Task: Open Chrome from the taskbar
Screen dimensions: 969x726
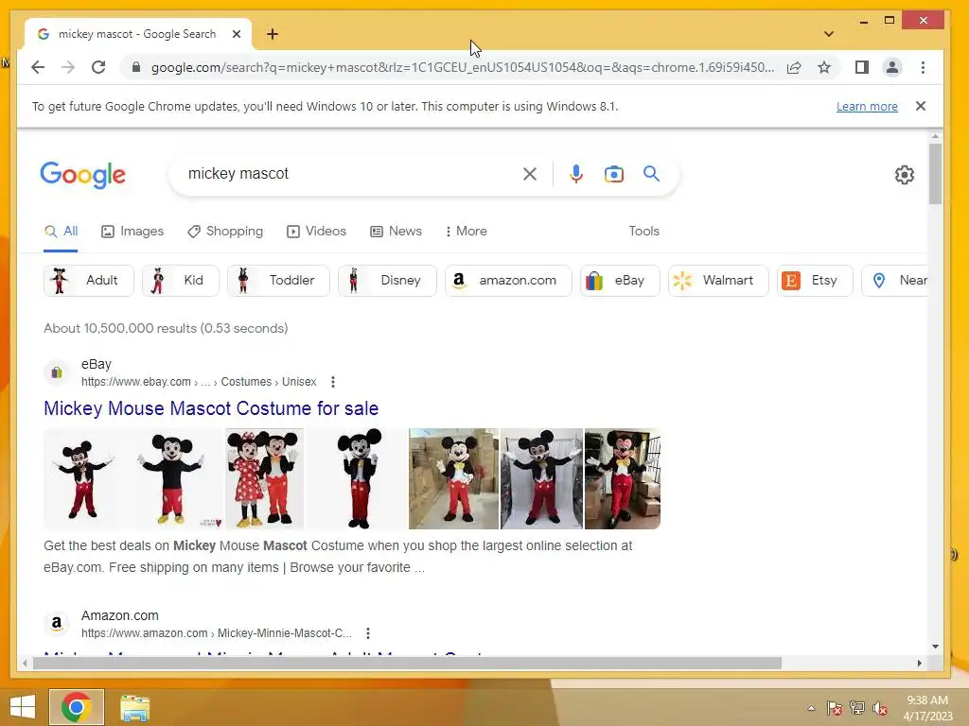Action: (x=77, y=707)
